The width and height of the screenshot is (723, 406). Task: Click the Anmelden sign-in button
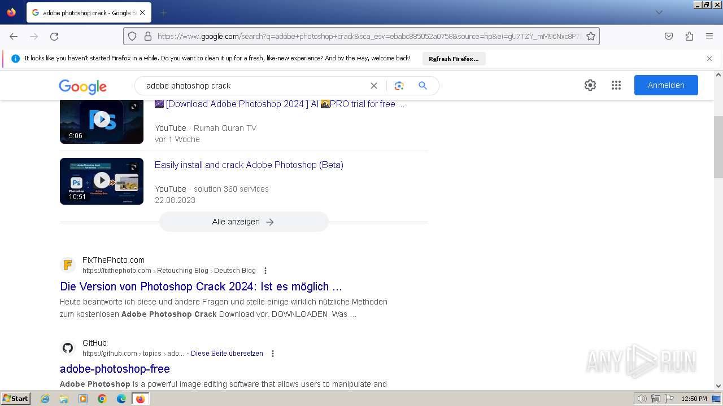click(666, 85)
